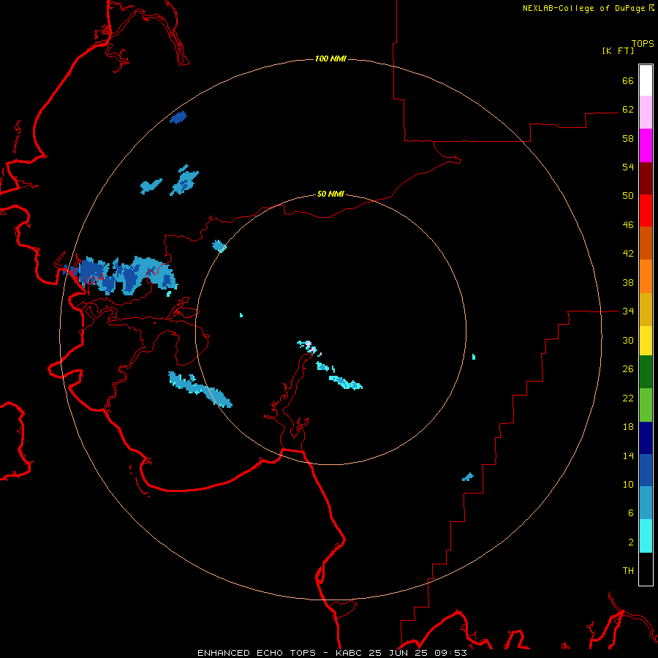Click the 2 value on the legend

pos(631,542)
